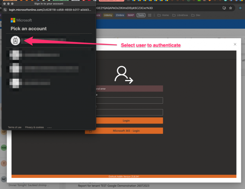
Task: Open the Dev bookmark folder
Action: point(196,15)
